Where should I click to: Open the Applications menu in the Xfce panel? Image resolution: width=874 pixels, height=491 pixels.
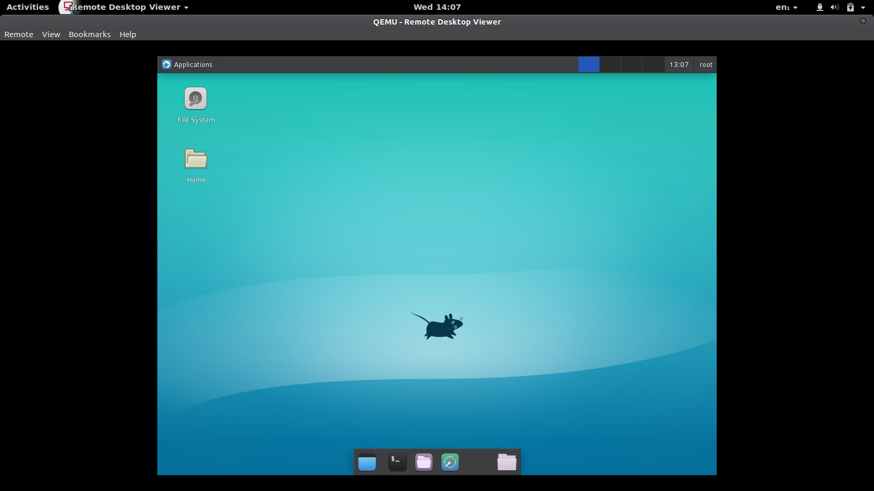tap(187, 64)
